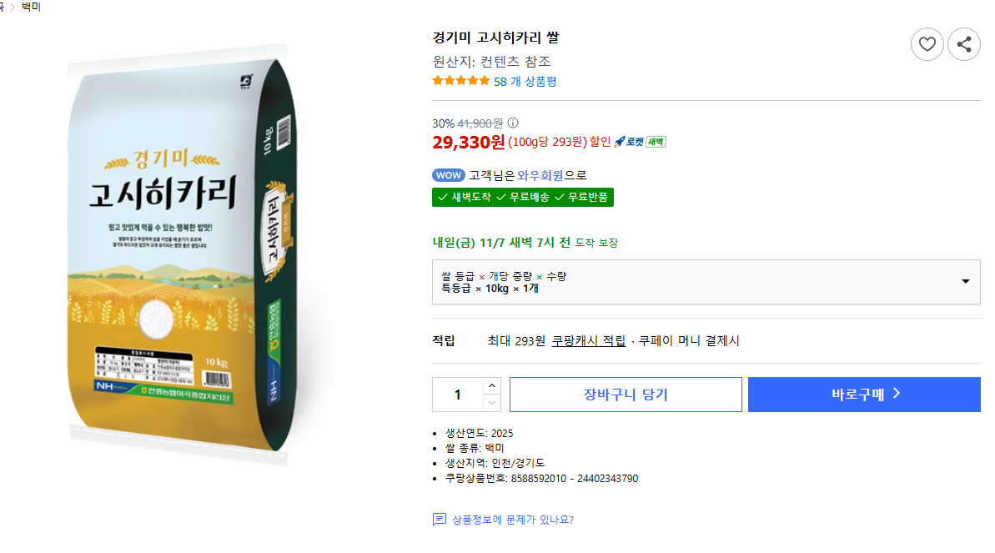Click the blue WOW membership badge
This screenshot has height=553, width=995.
[449, 175]
